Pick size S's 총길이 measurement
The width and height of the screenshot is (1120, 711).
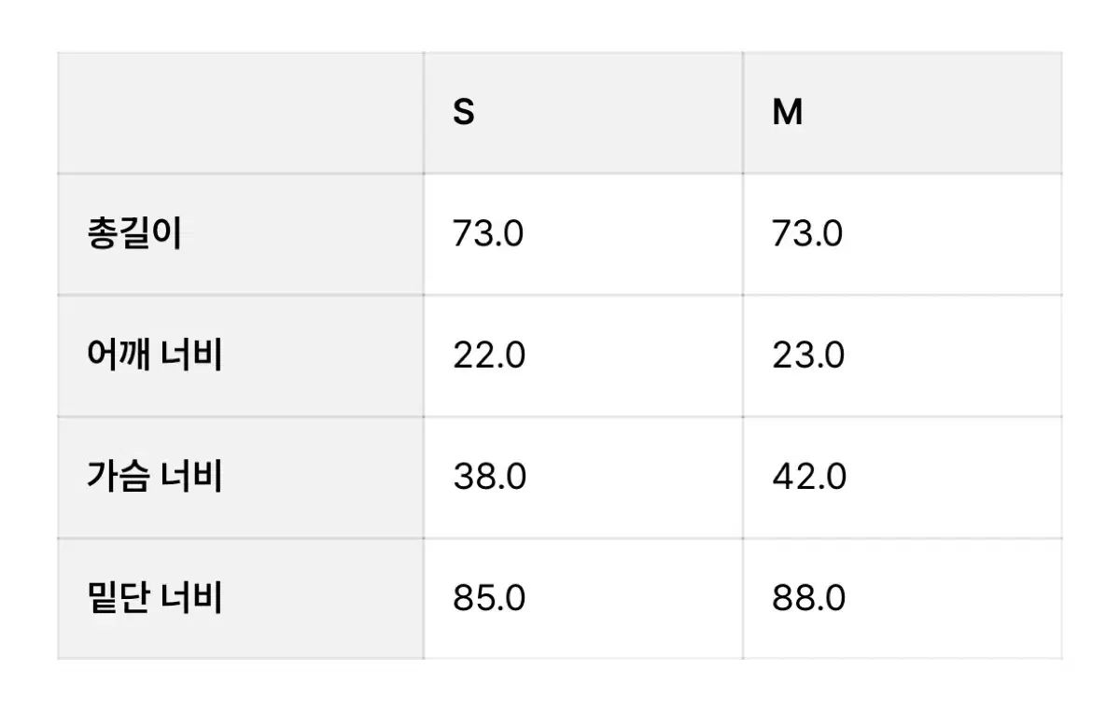coord(488,234)
